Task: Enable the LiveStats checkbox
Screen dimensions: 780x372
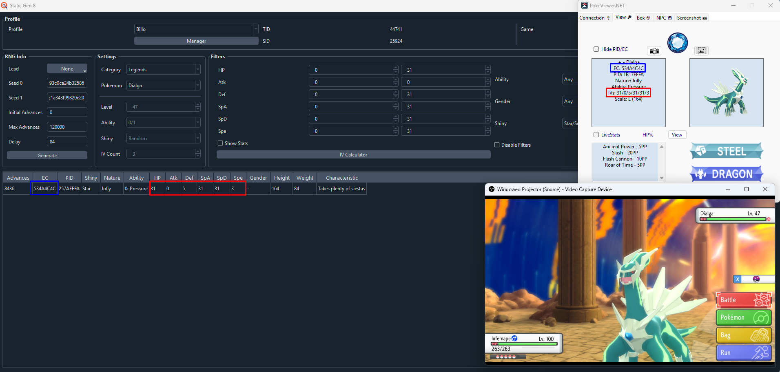Action: (596, 134)
